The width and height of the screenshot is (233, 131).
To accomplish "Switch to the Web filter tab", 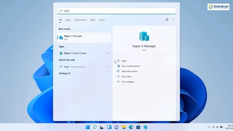I will pyautogui.click(x=93, y=20).
